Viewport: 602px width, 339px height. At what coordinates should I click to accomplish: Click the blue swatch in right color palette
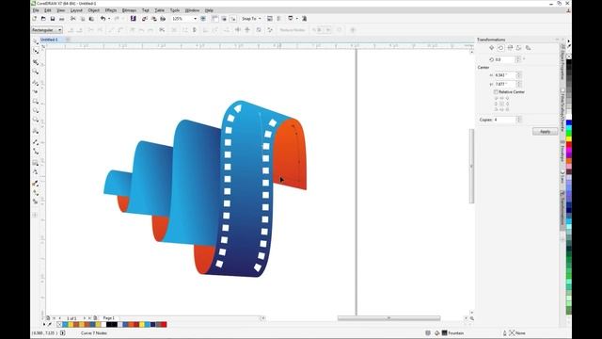568,122
